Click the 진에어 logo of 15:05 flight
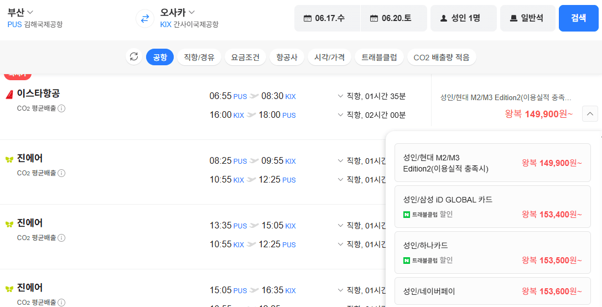602x307 pixels. point(9,289)
